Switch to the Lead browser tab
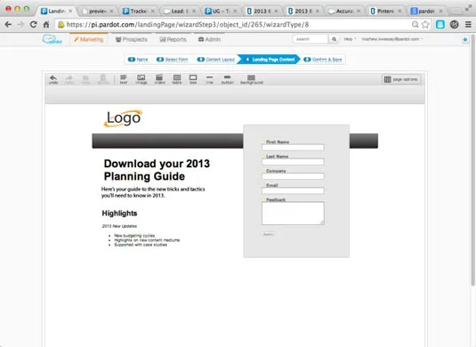Image resolution: width=476 pixels, height=347 pixels. click(x=180, y=12)
